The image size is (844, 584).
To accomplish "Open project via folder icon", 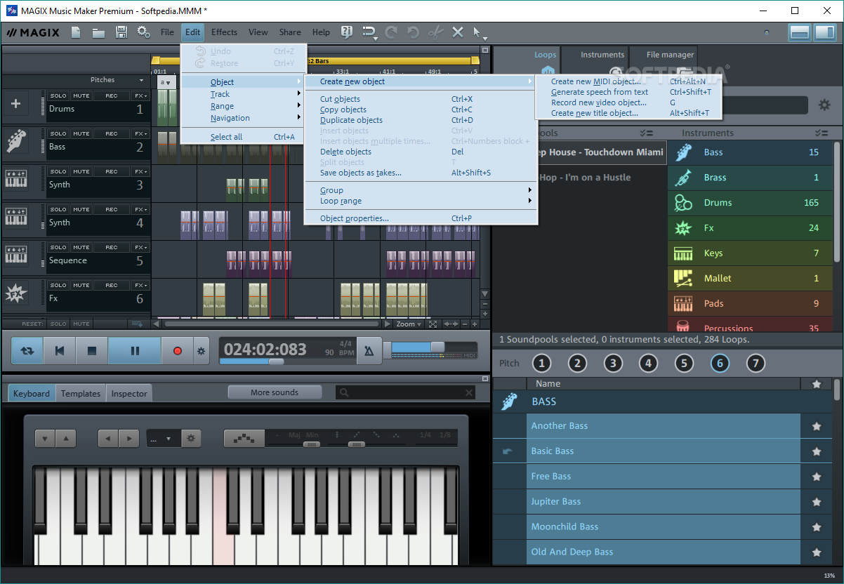I will (x=98, y=32).
